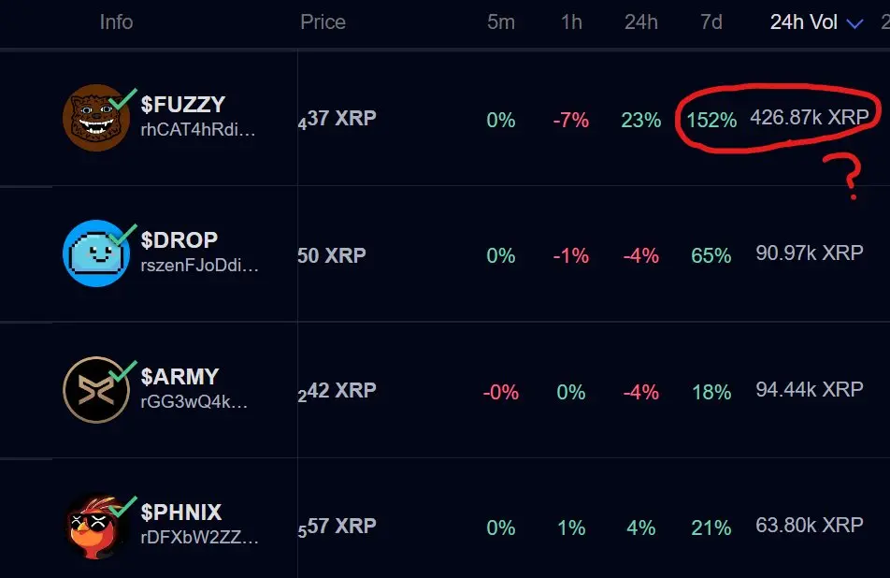Sort by the 1h column
890x578 pixels.
[x=571, y=22]
